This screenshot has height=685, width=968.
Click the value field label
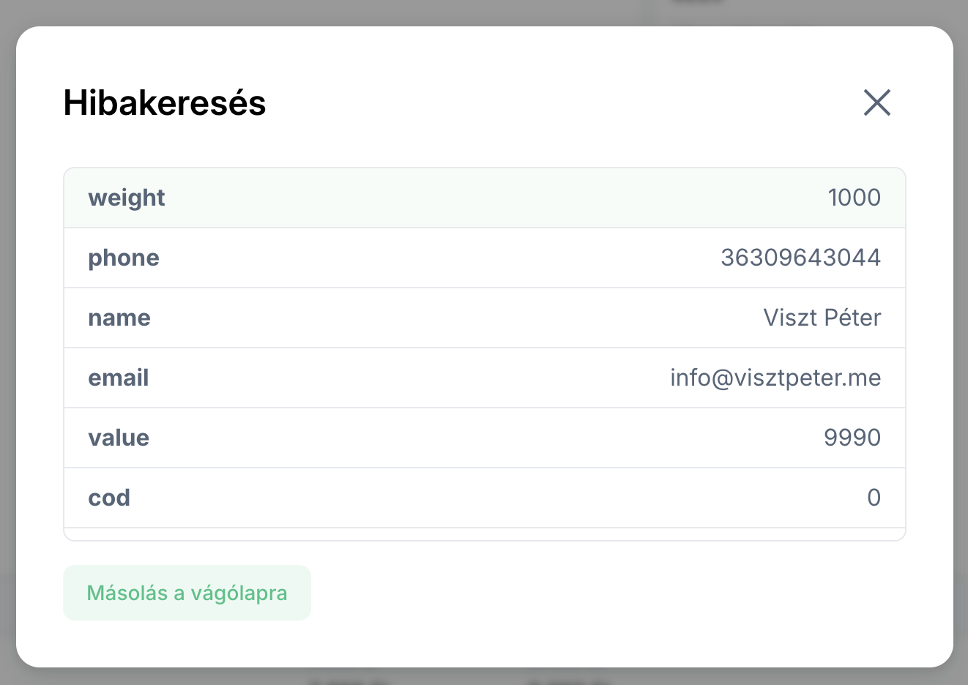point(118,438)
